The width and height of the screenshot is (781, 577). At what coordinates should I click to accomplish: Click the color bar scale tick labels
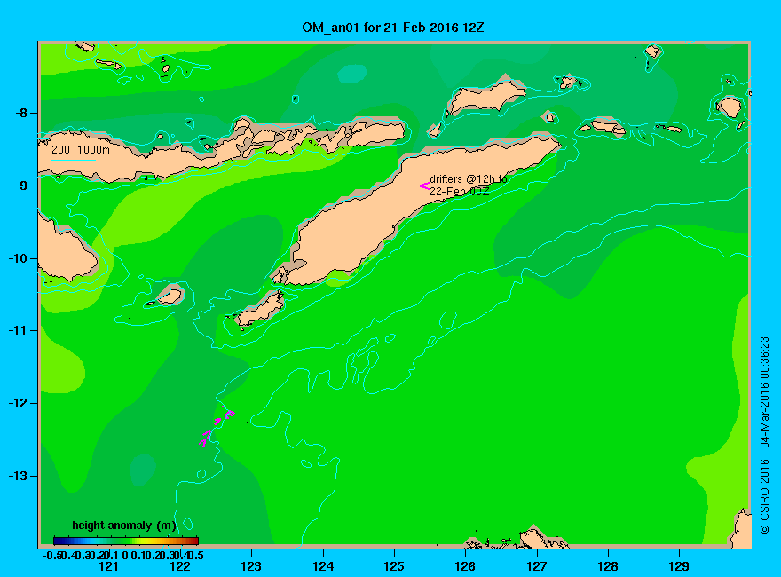click(123, 555)
